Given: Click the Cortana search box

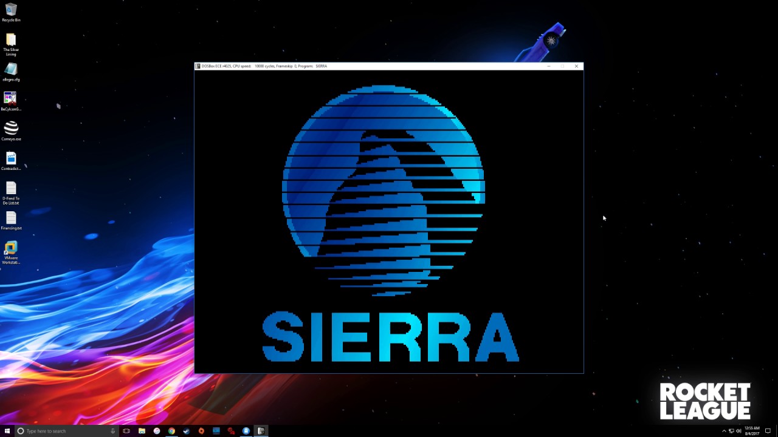Looking at the screenshot, I should pos(66,431).
